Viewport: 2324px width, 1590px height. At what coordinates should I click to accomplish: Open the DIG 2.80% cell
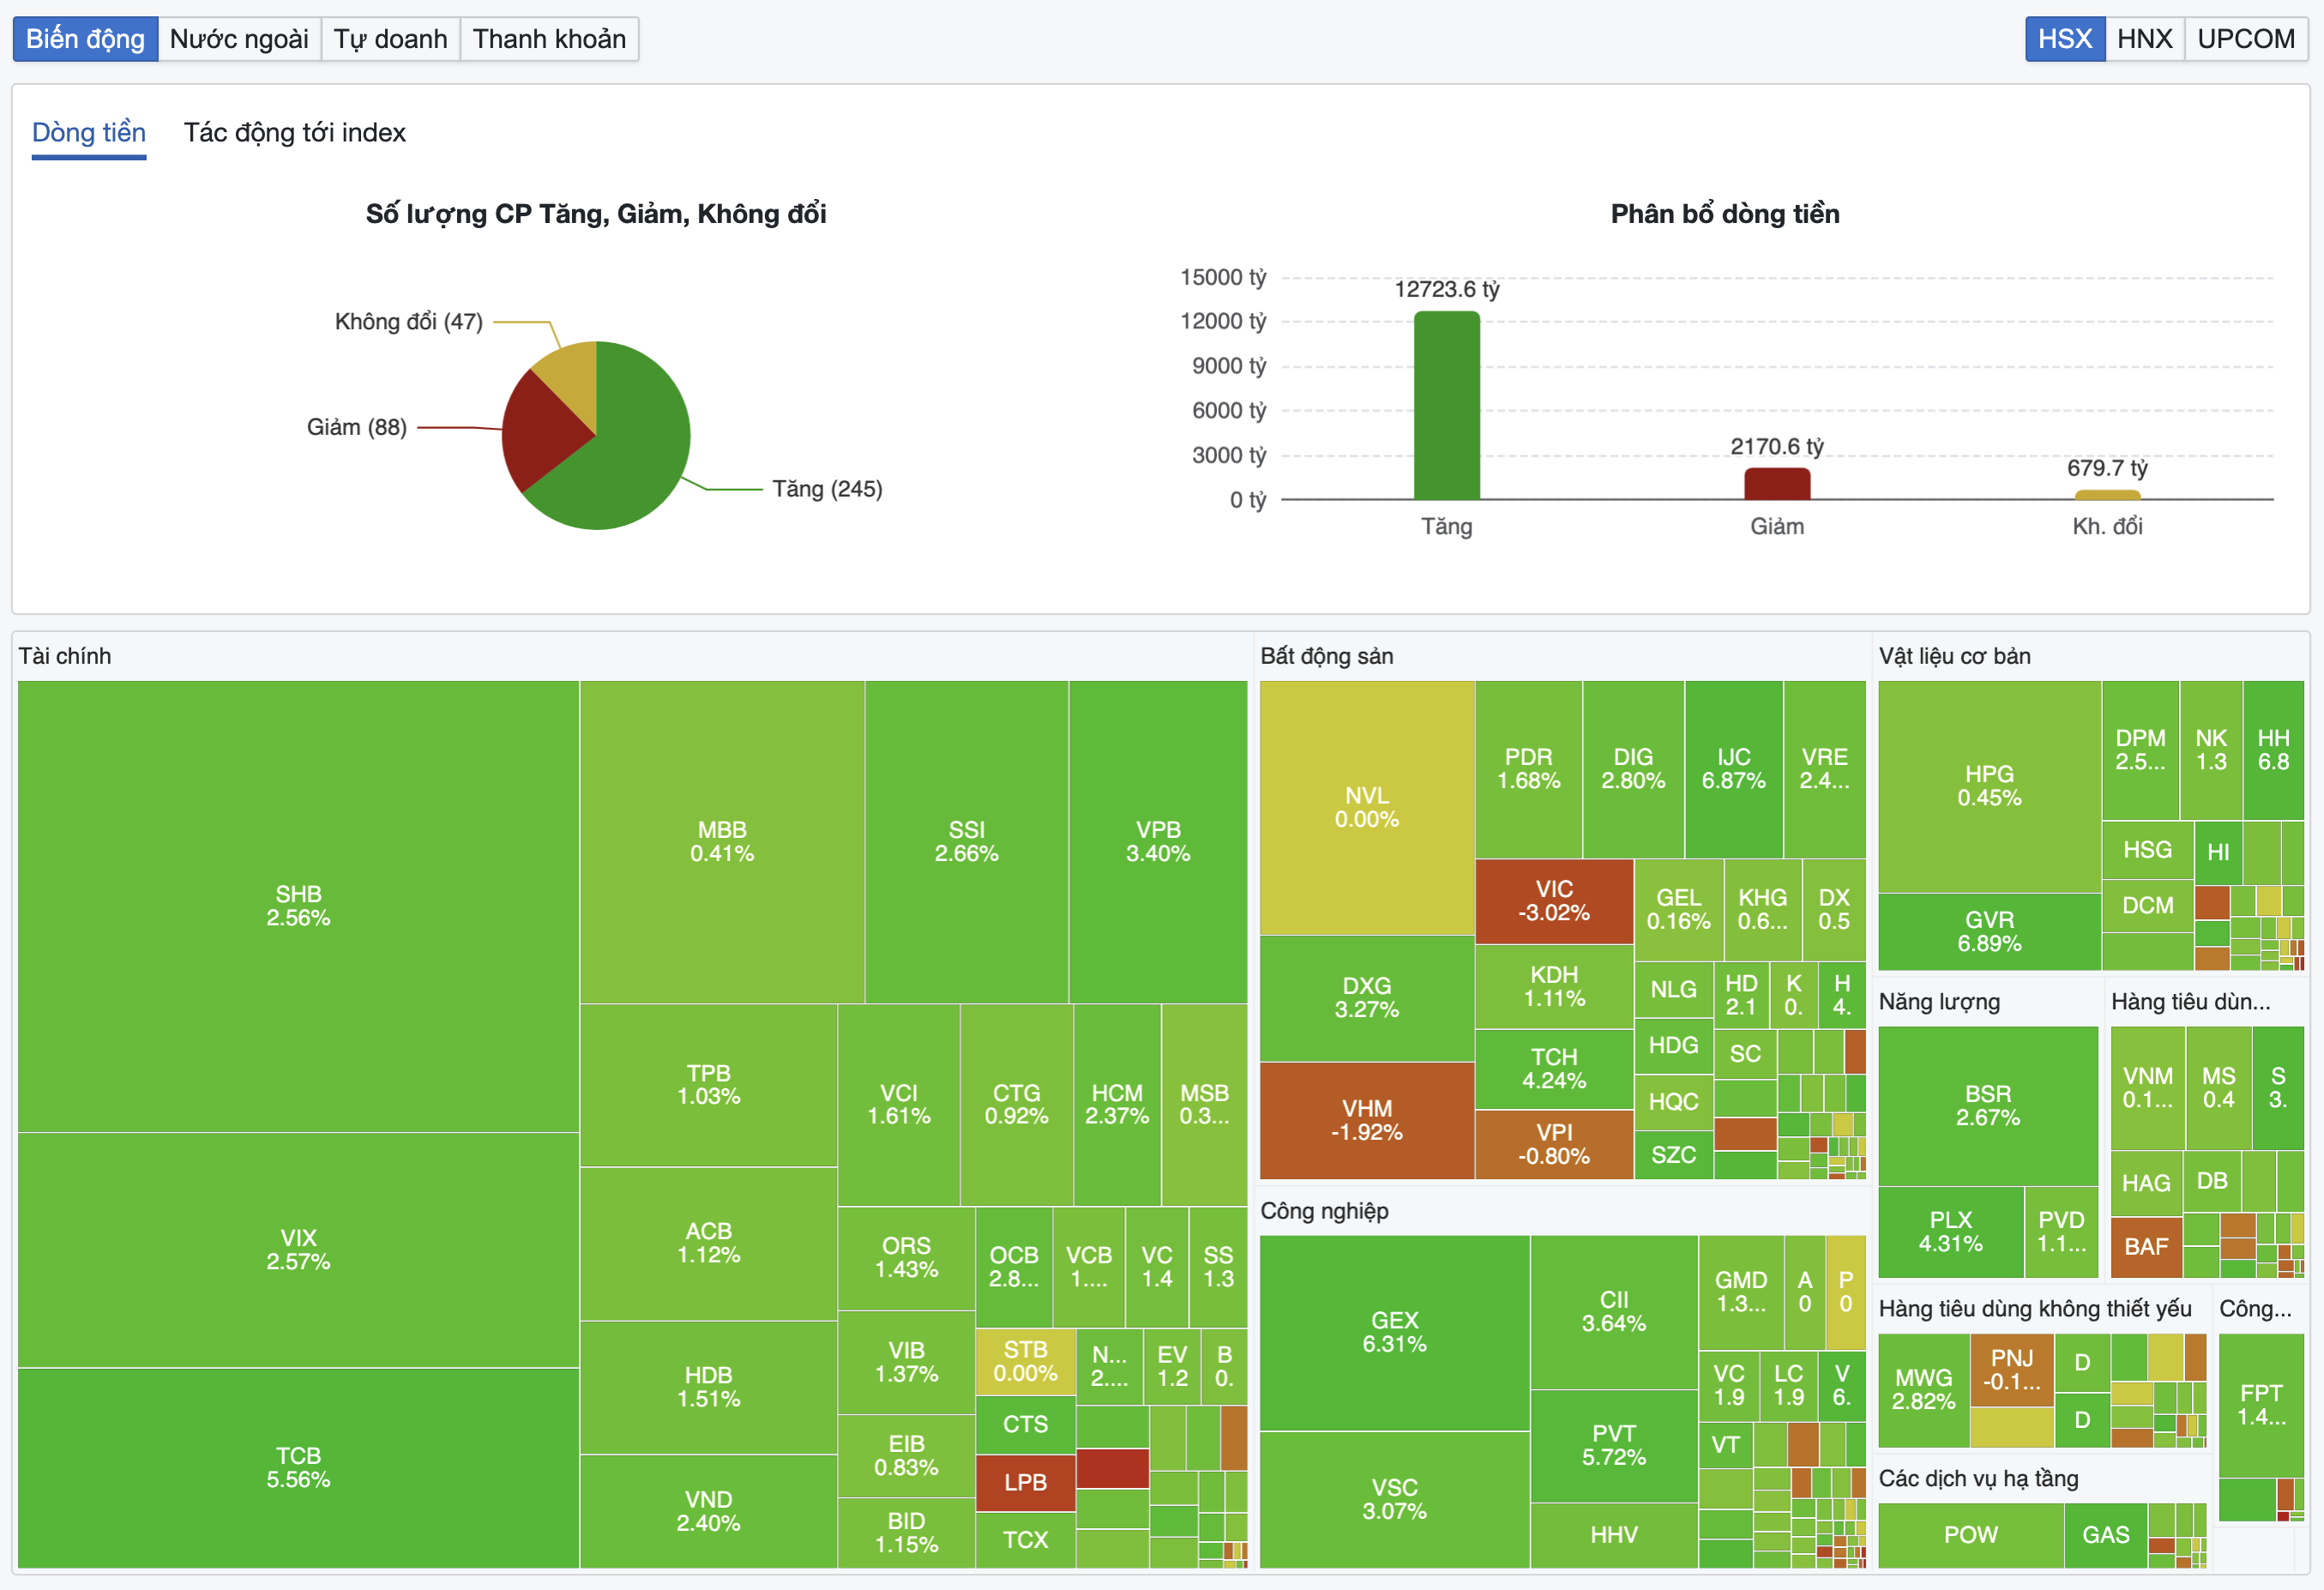(1633, 769)
